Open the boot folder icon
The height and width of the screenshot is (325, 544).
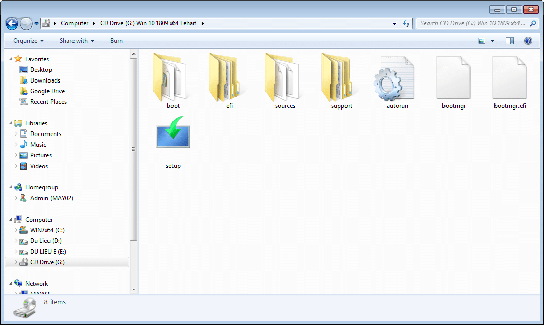[170, 77]
